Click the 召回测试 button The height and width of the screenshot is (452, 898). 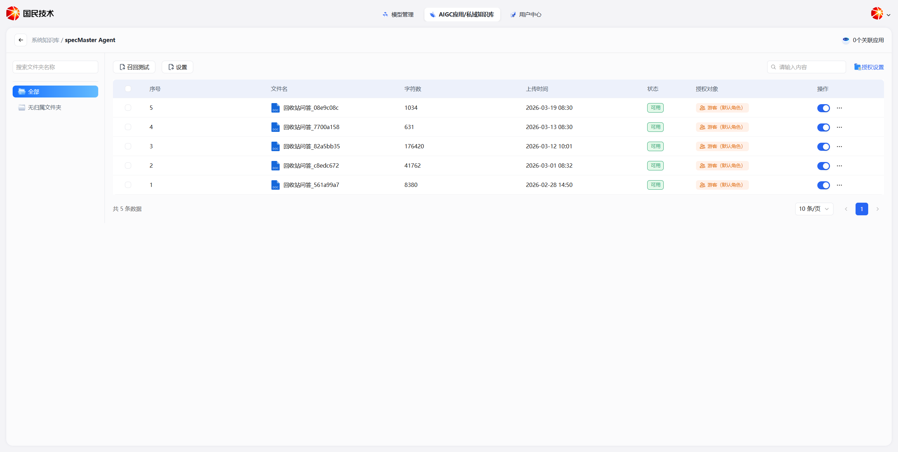[134, 67]
